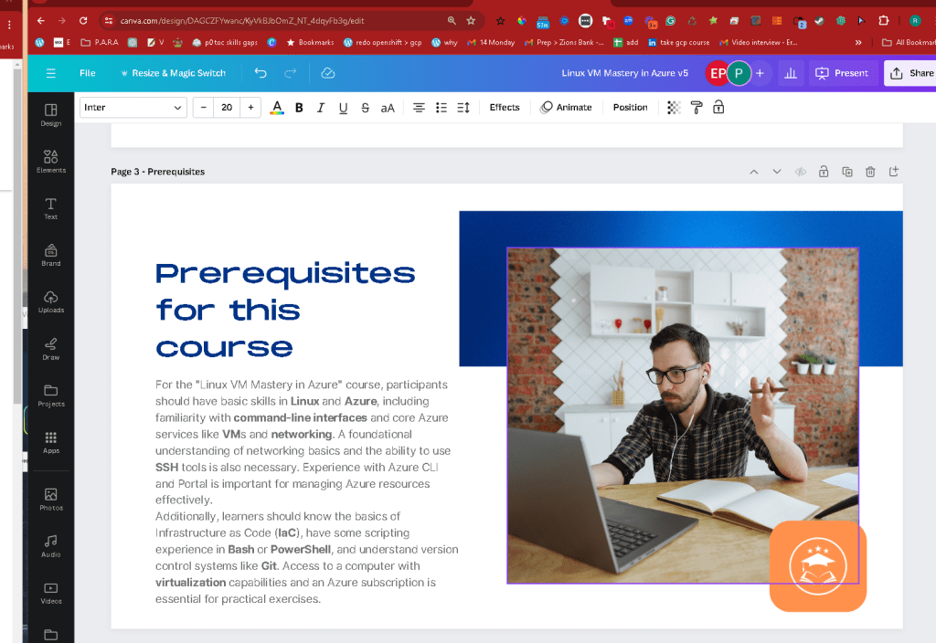Toggle lock in the text toolbar
Viewport: 936px width, 643px height.
(x=718, y=108)
